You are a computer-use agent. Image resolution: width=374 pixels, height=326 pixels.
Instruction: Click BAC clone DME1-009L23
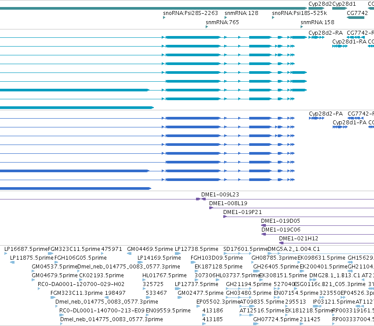pos(220,194)
